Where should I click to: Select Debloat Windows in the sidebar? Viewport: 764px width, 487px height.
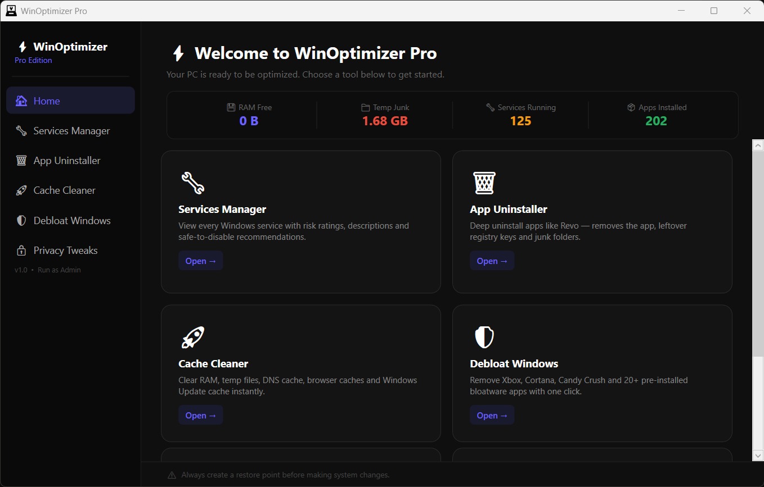[70, 221]
